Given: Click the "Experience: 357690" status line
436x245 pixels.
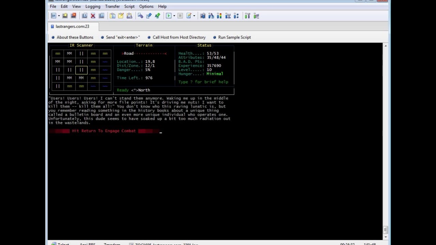Looking at the screenshot, I should pyautogui.click(x=200, y=66).
